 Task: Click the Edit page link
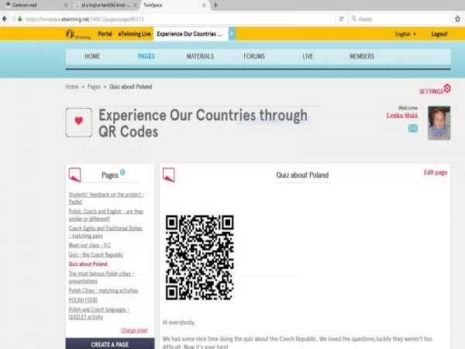[436, 172]
